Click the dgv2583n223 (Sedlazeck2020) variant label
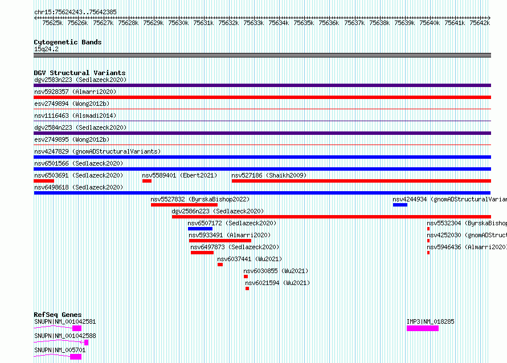 coord(80,80)
